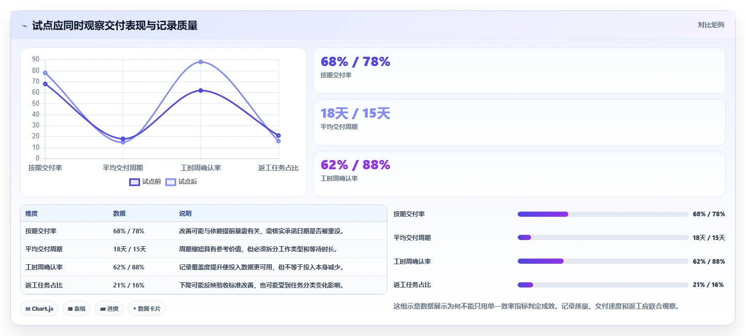Image resolution: width=746 pixels, height=336 pixels.
Task: Click the 数据 column header
Action: pyautogui.click(x=119, y=214)
